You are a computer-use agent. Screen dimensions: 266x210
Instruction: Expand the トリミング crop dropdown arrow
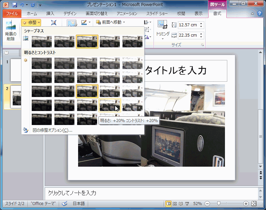pyautogui.click(x=163, y=39)
